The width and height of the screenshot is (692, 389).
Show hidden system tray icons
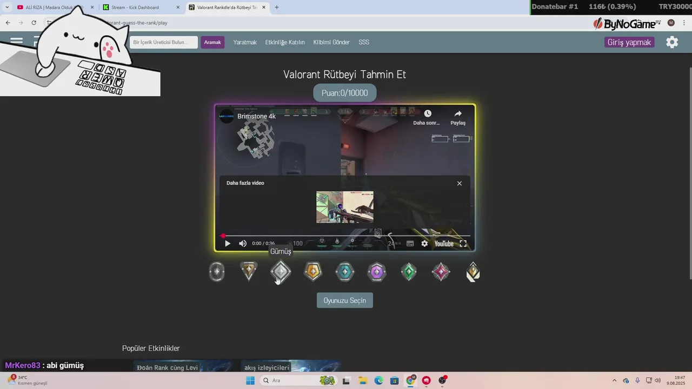click(x=614, y=380)
